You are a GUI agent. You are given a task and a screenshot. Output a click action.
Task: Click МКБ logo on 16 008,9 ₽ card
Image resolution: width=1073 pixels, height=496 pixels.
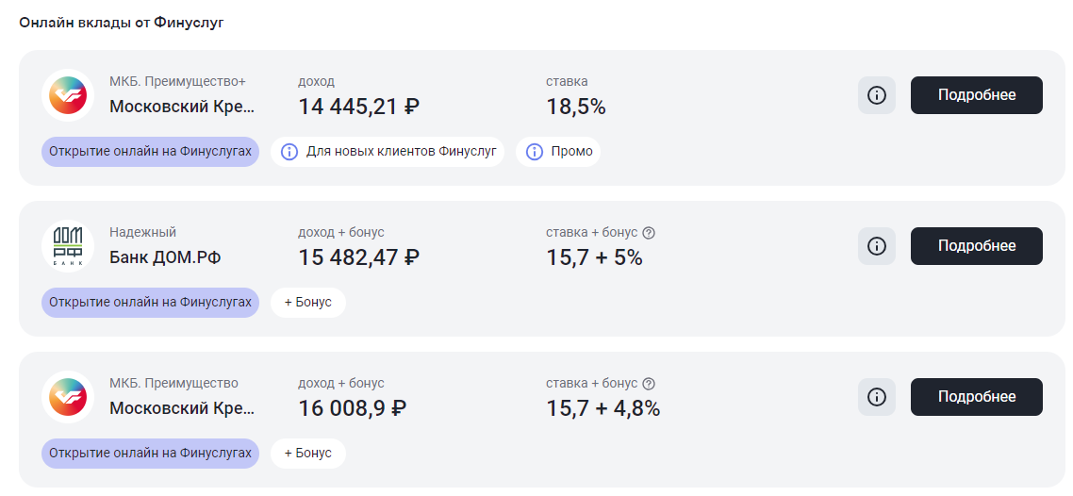coord(68,397)
